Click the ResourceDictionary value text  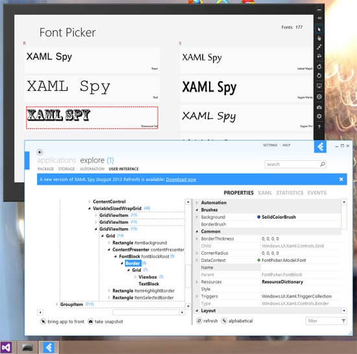click(282, 281)
